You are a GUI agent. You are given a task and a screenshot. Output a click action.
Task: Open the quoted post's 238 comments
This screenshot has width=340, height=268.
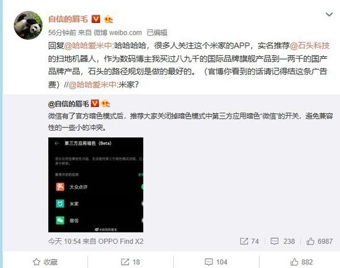tap(283, 241)
